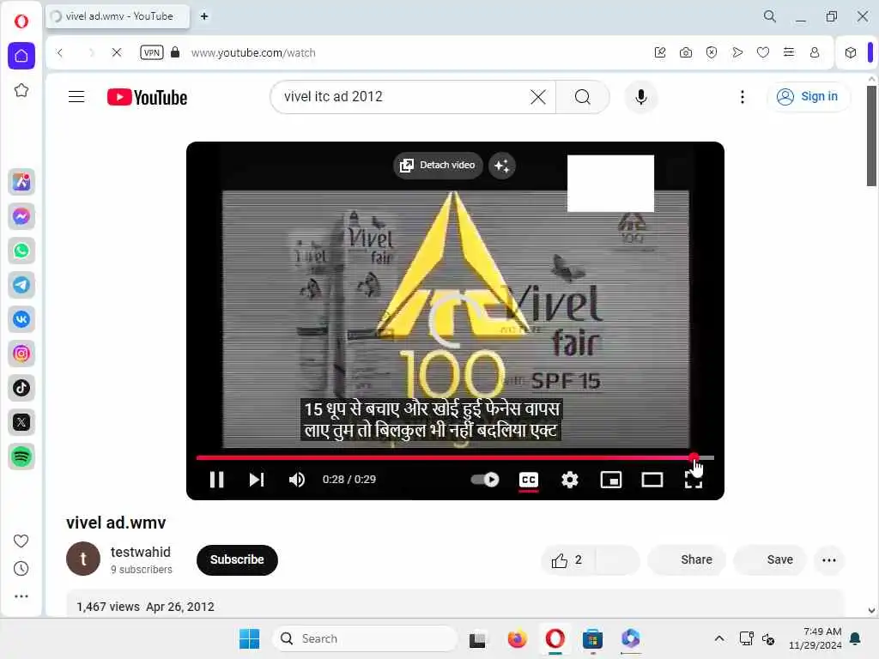Open more actions three-dots next to Save
This screenshot has height=659, width=879.
[x=829, y=559]
